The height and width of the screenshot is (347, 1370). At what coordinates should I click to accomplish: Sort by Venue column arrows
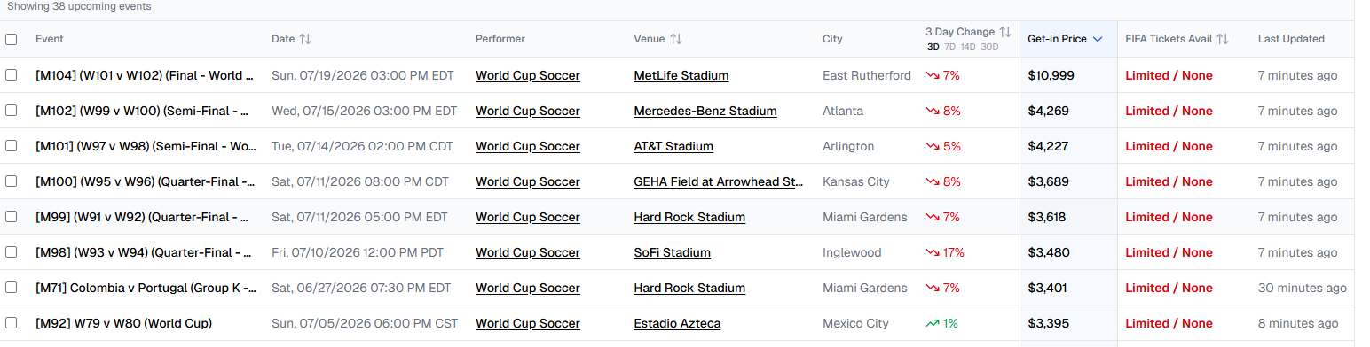(675, 39)
